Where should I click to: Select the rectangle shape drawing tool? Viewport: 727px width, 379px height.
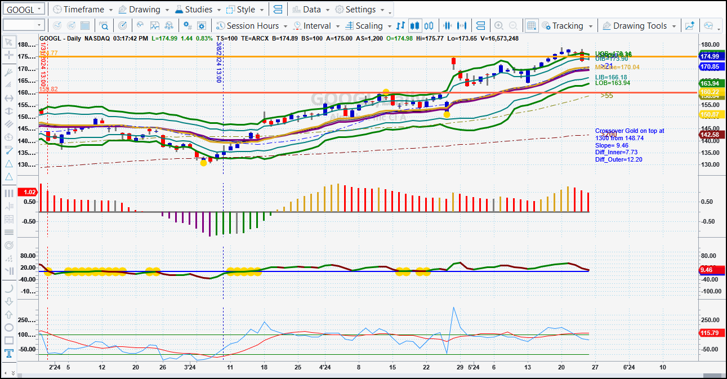tap(8, 340)
